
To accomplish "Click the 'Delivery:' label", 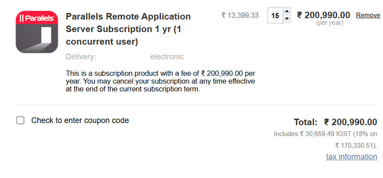I will pyautogui.click(x=81, y=57).
